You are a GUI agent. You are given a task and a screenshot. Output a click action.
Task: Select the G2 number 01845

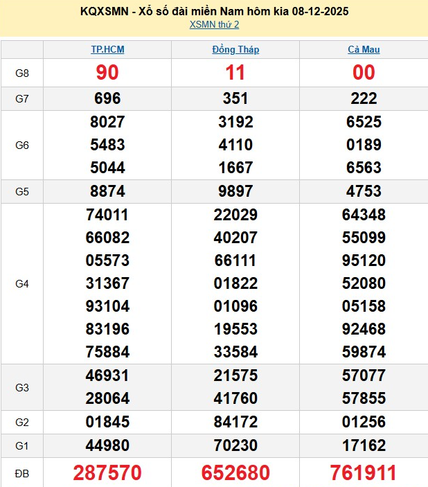[107, 422]
